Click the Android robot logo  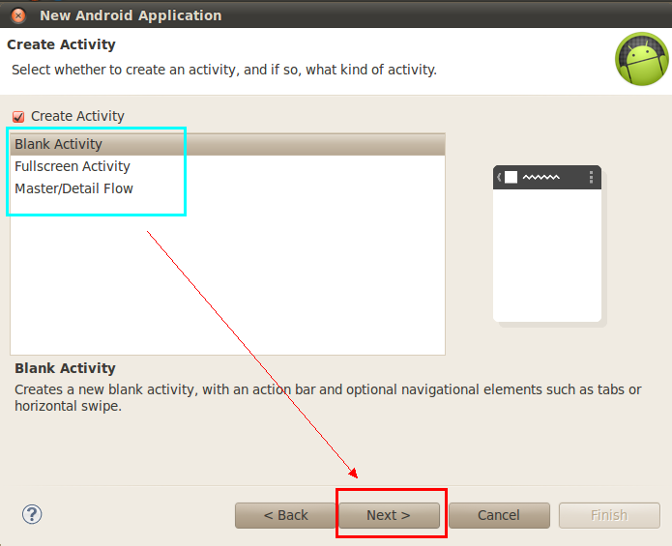(642, 59)
